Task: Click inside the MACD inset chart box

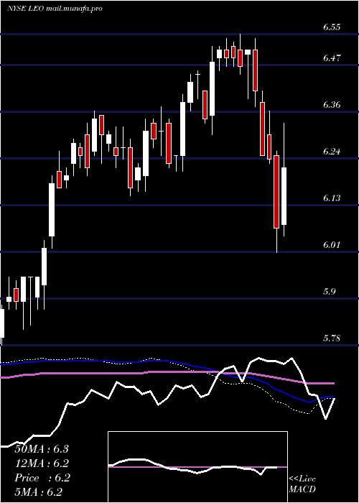Action: pyautogui.click(x=197, y=467)
